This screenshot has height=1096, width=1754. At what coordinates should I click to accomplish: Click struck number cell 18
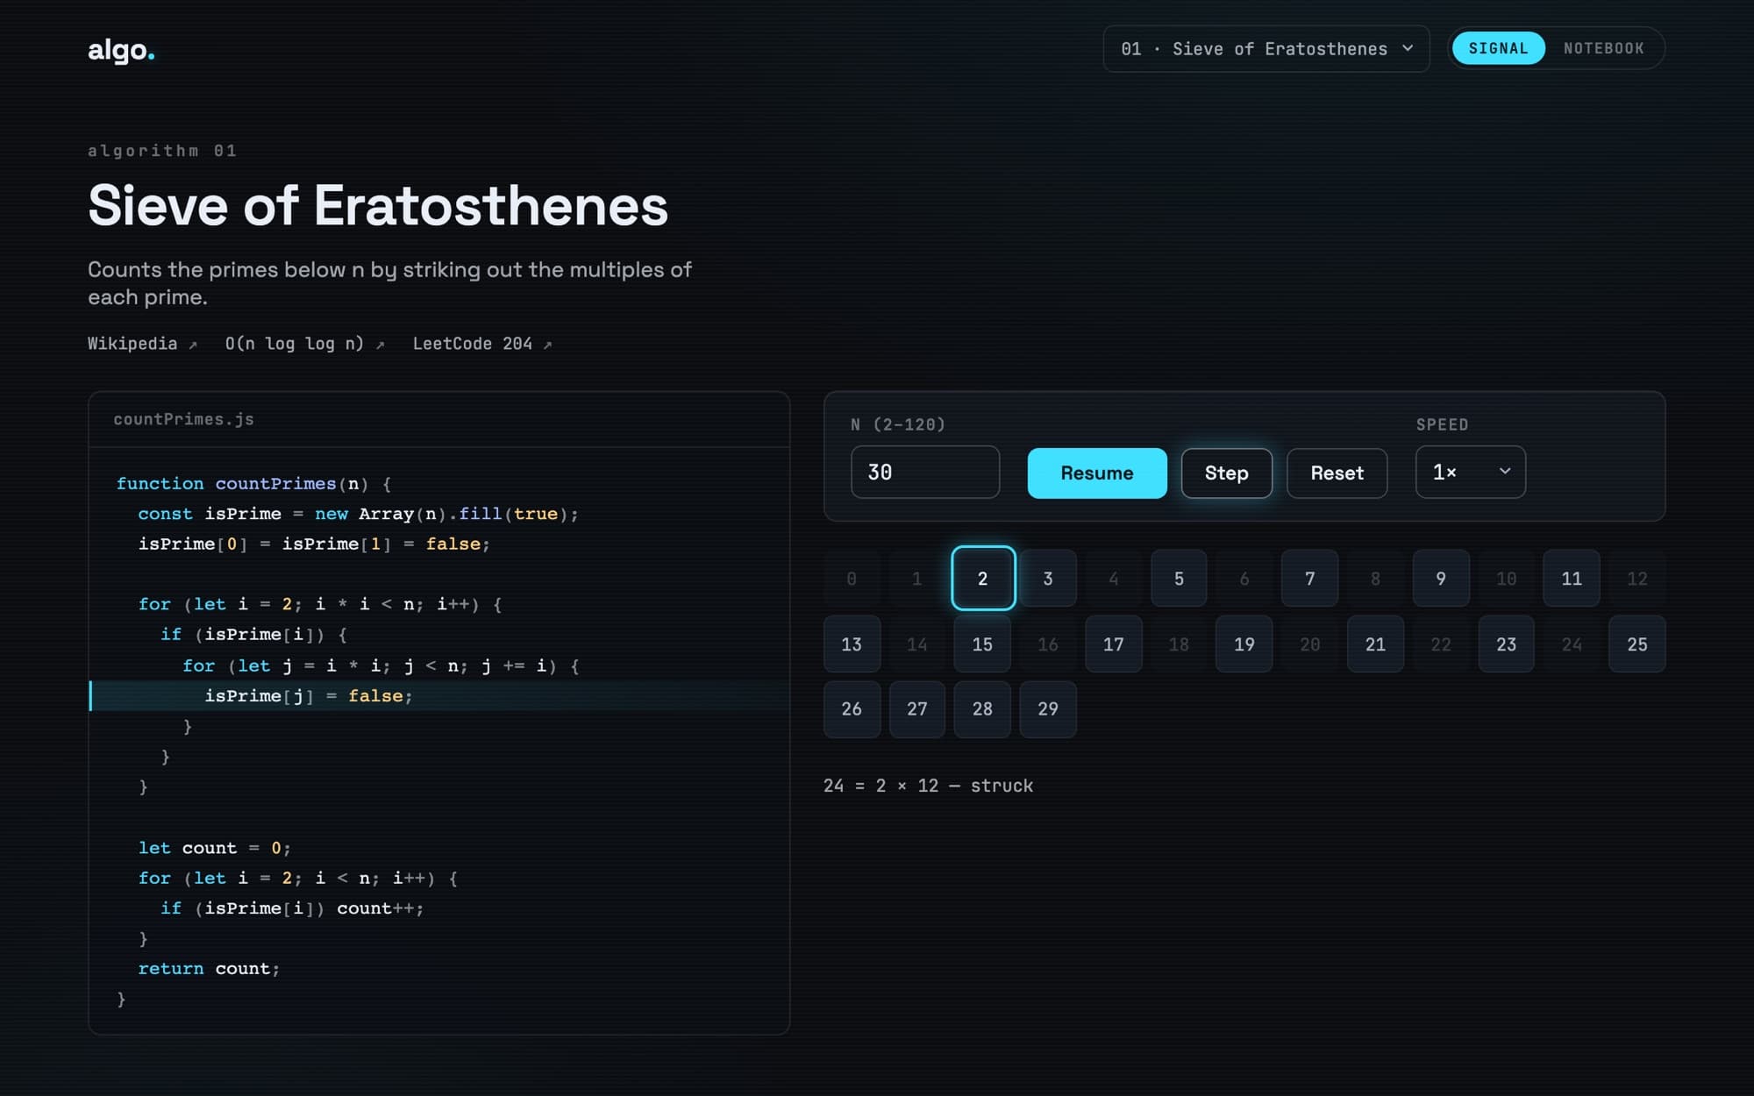click(1179, 644)
